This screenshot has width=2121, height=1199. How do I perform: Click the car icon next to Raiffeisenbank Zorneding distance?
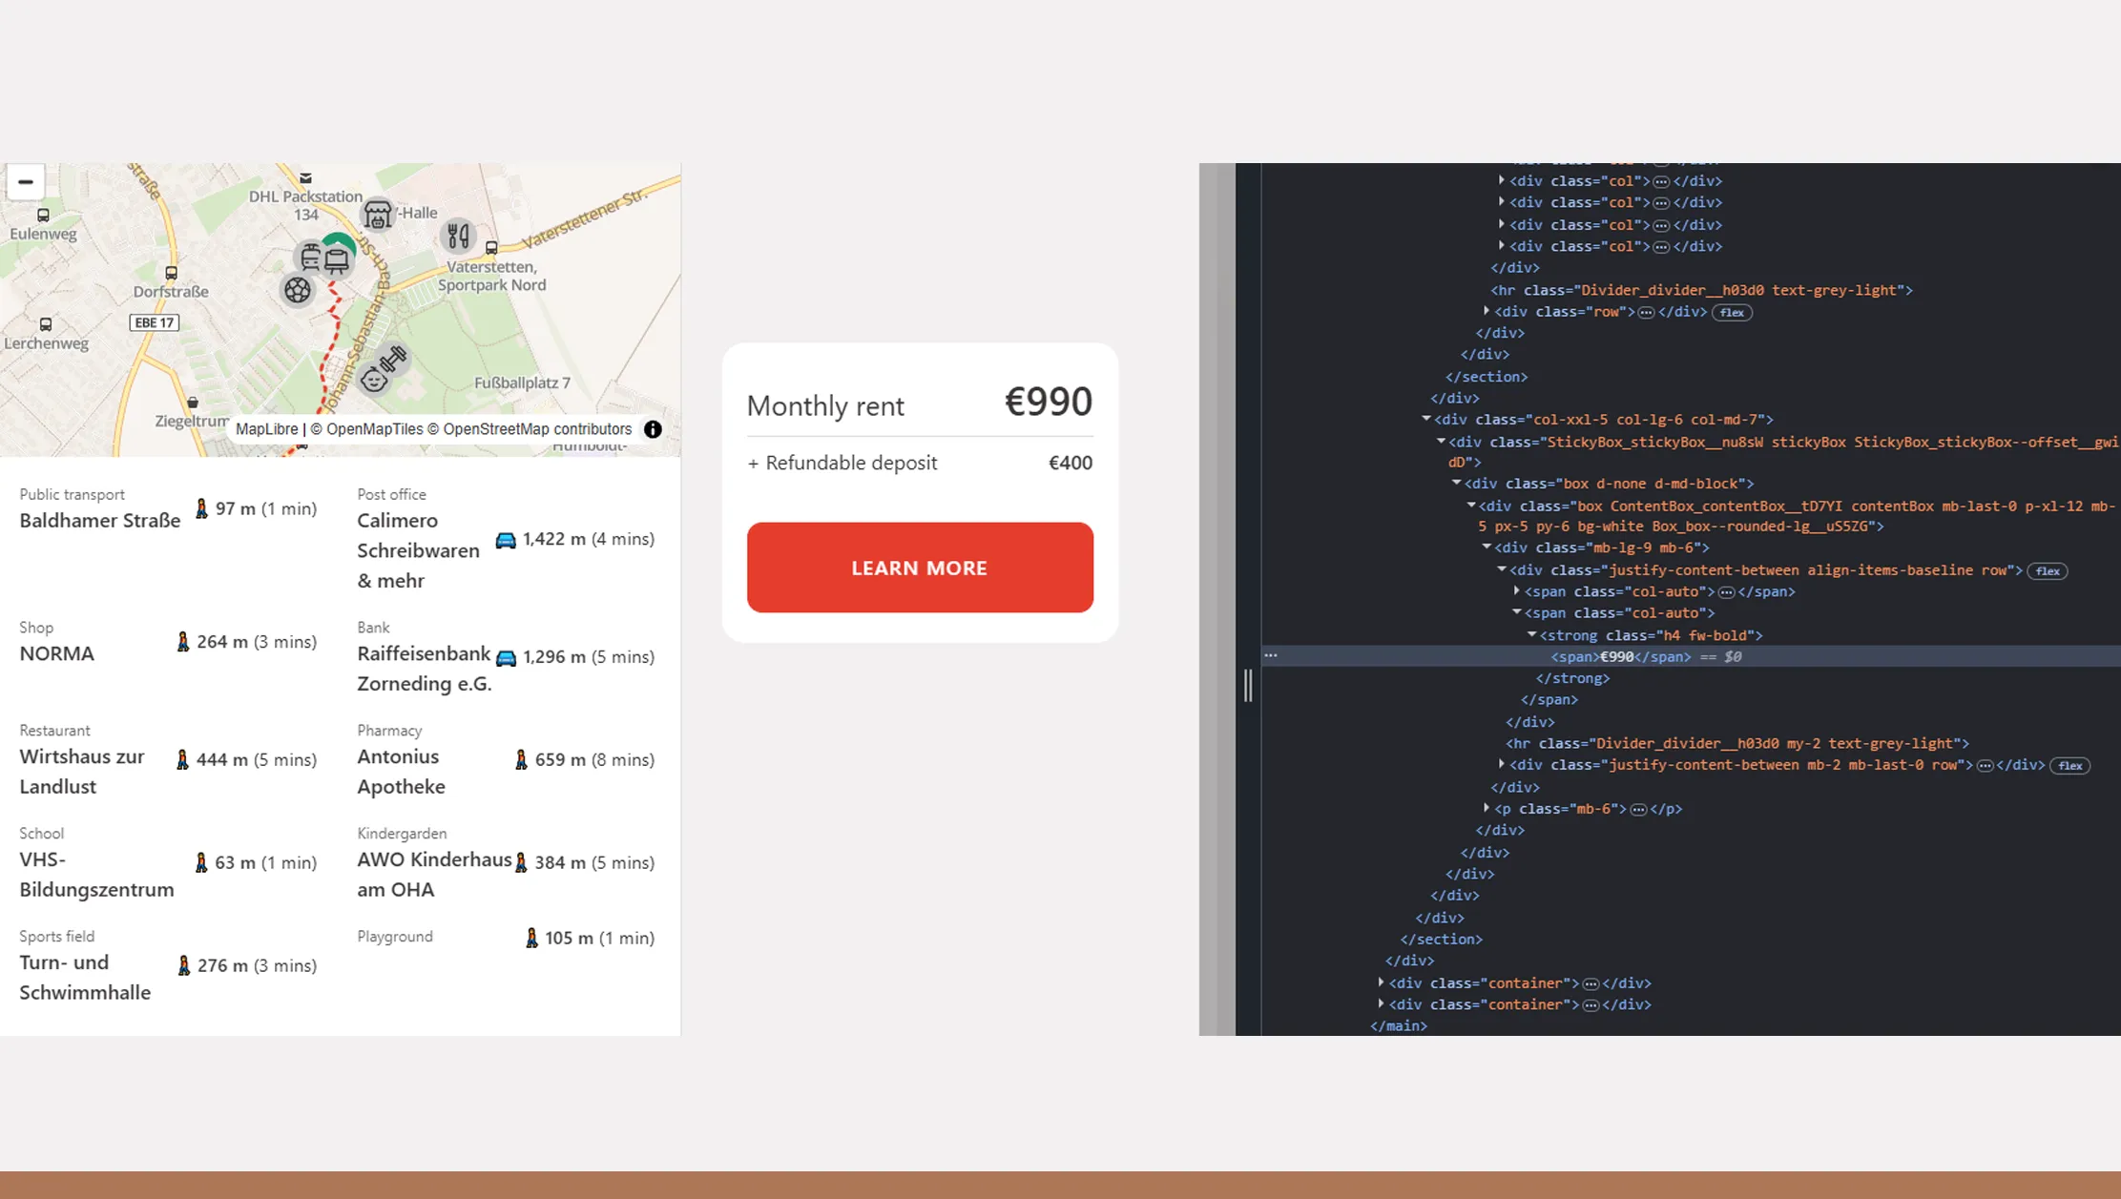tap(506, 656)
